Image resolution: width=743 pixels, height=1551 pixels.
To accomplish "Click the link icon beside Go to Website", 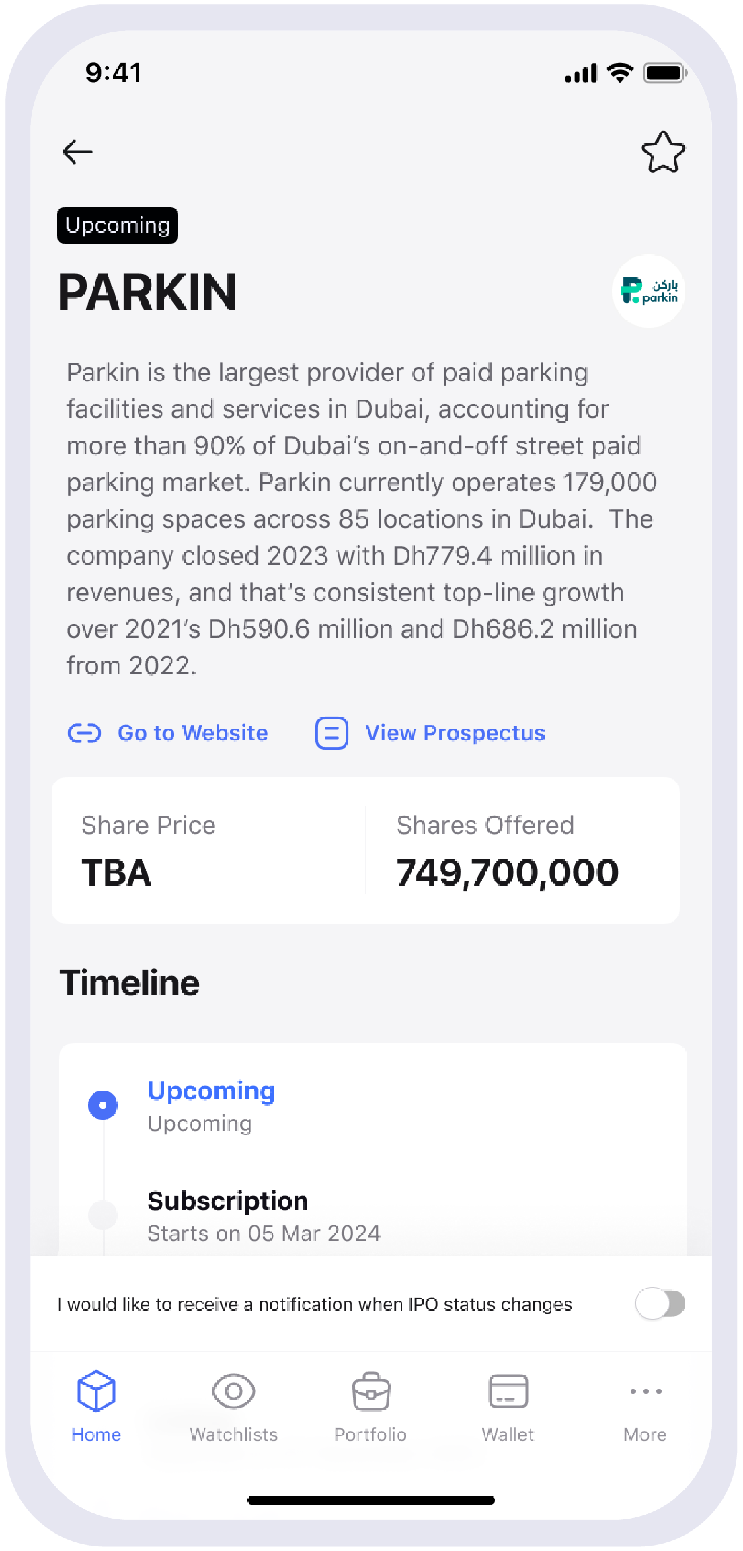I will click(x=84, y=733).
